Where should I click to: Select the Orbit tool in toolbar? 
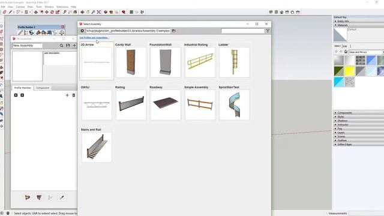coord(82,12)
